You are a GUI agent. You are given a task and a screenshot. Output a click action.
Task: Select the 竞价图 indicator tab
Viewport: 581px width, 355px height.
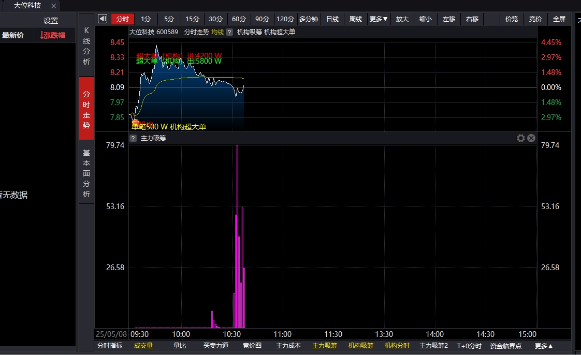252,346
